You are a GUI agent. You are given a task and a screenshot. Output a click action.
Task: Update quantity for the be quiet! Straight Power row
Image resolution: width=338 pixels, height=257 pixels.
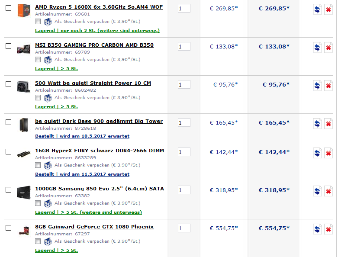317,86
